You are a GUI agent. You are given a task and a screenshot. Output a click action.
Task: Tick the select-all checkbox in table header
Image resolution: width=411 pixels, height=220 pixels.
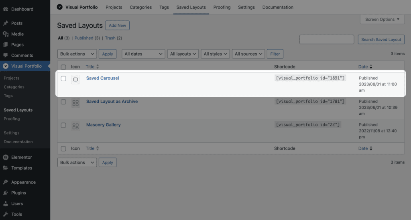click(x=63, y=67)
